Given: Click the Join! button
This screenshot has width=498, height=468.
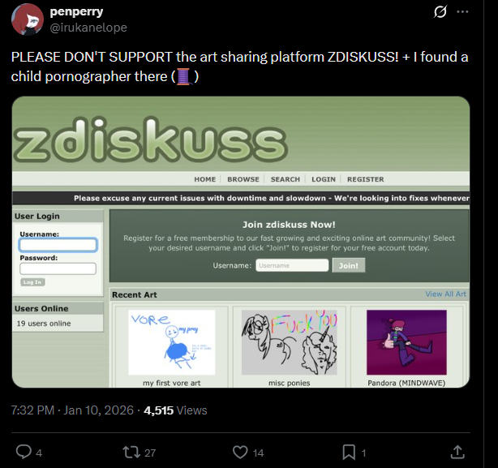Looking at the screenshot, I should coord(349,265).
